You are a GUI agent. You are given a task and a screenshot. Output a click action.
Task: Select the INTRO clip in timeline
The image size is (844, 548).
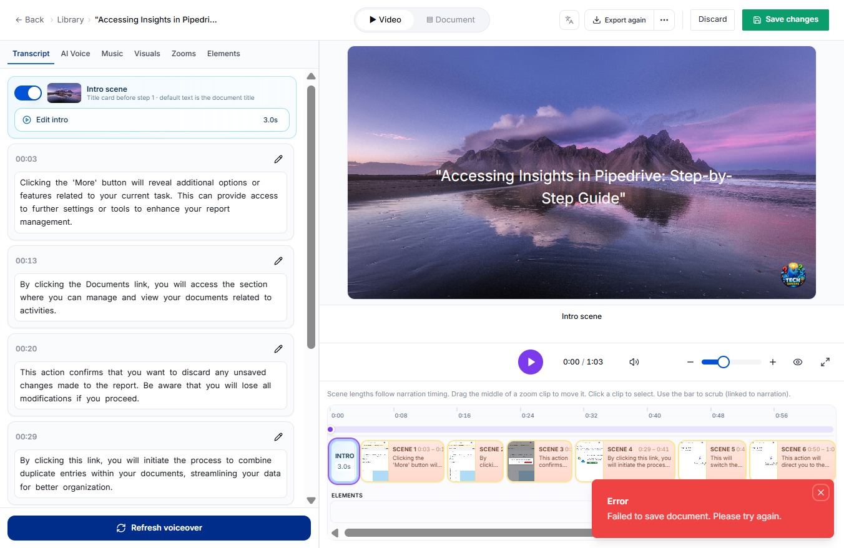344,461
